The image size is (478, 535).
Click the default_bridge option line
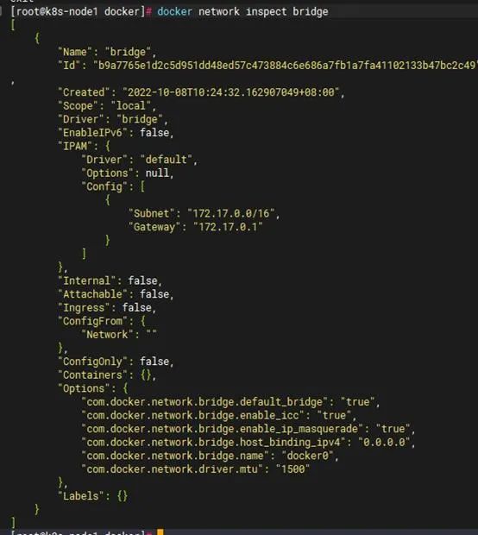pyautogui.click(x=230, y=402)
